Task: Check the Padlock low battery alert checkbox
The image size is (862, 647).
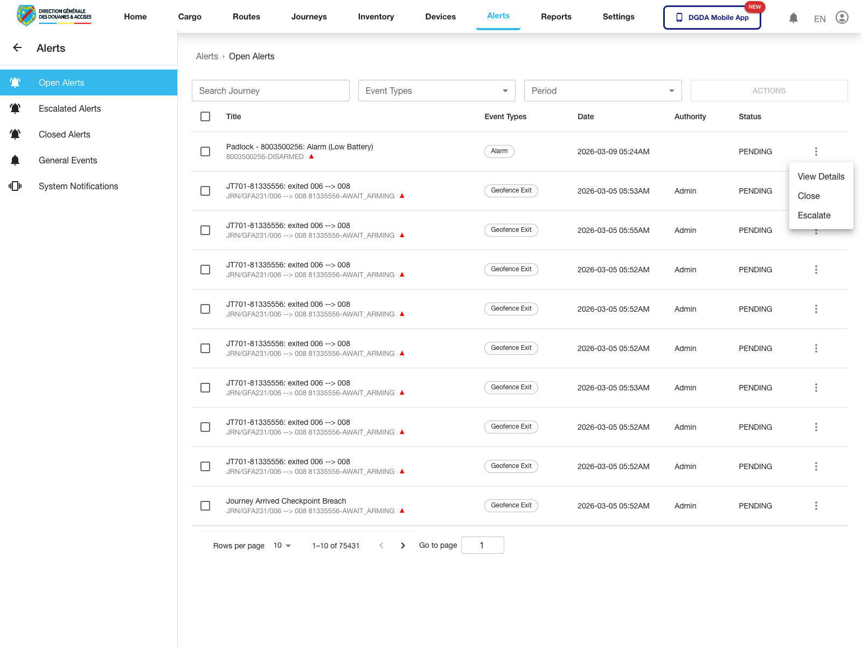Action: 205,152
